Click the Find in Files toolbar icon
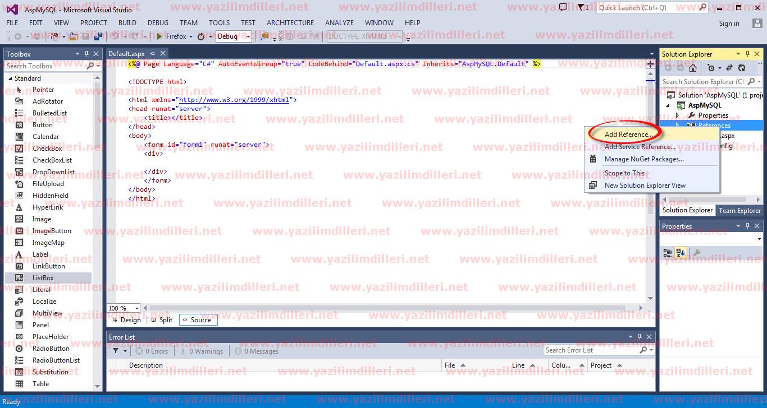The image size is (767, 408). pyautogui.click(x=264, y=36)
